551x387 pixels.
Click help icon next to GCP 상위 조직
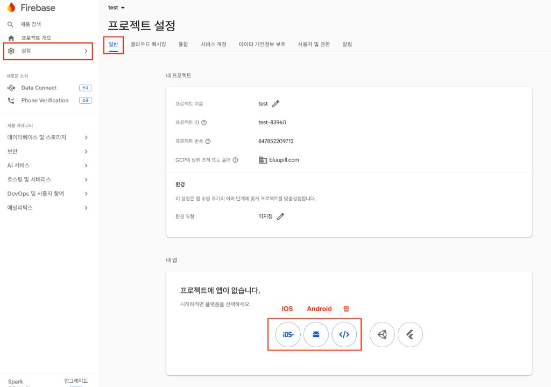tap(236, 160)
